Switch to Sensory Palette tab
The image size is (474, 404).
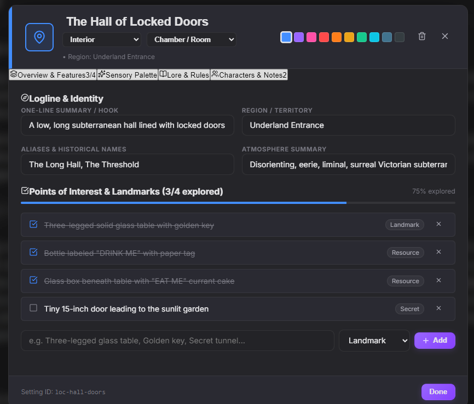click(x=128, y=74)
